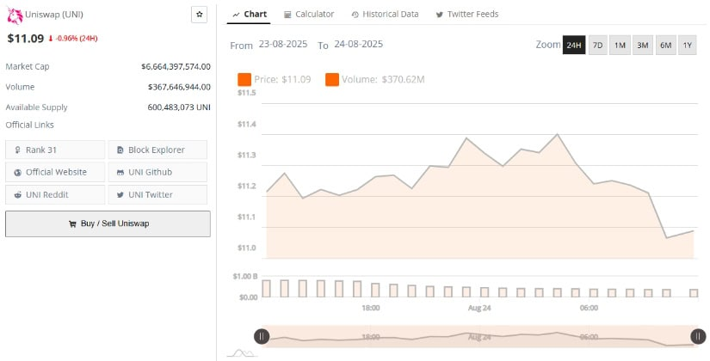Click the Rank 31 button
The height and width of the screenshot is (361, 710).
[x=55, y=150]
